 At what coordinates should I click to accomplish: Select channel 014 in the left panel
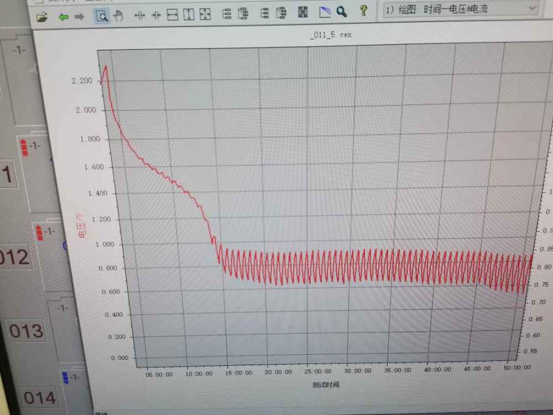tap(39, 398)
